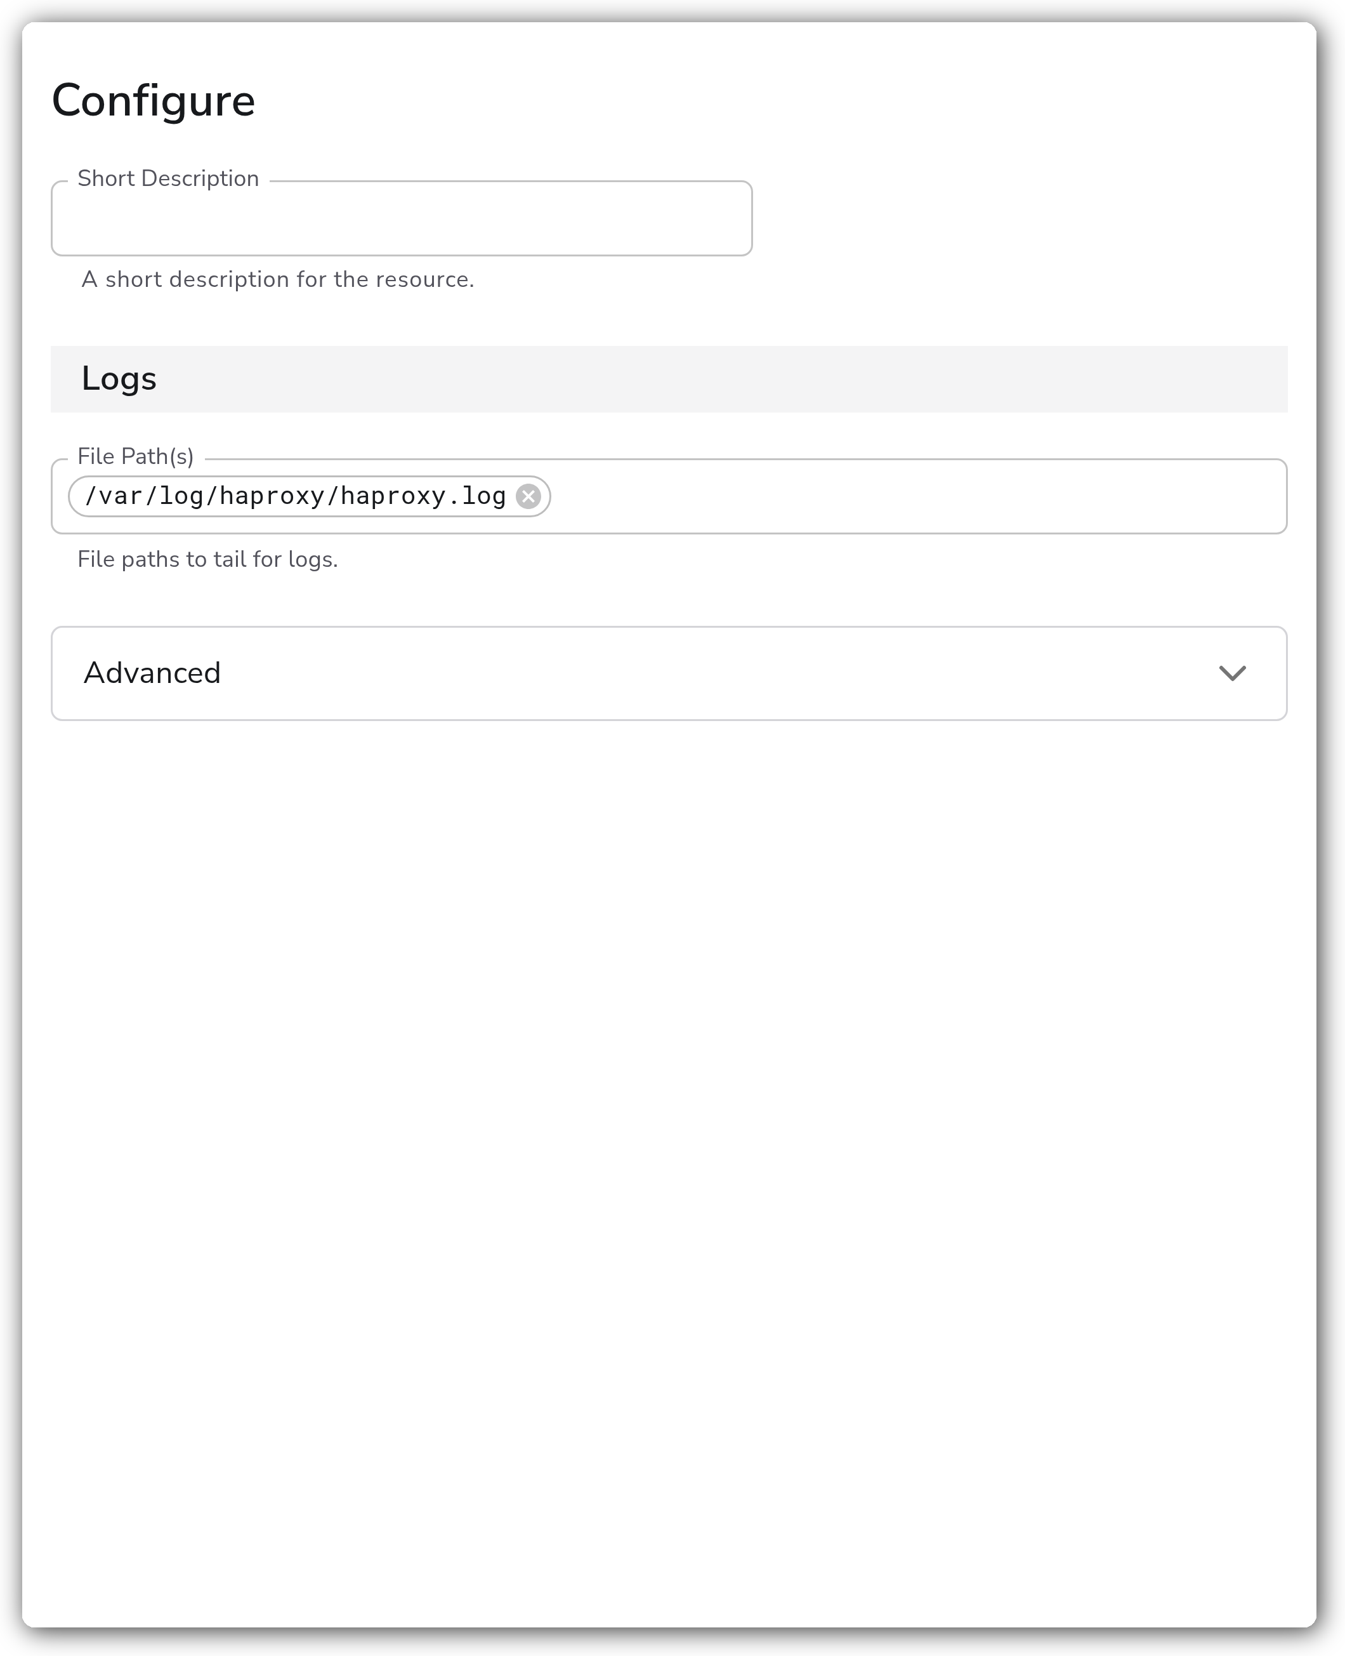The image size is (1345, 1656).
Task: Click the Logs section header
Action: click(669, 379)
